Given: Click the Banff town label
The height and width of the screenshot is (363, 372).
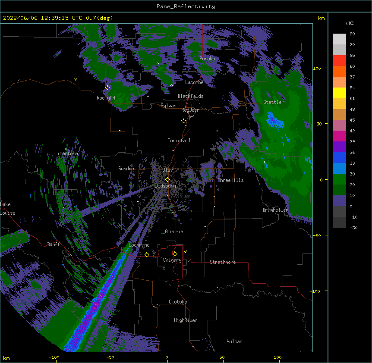Looking at the screenshot, I should (x=54, y=244).
